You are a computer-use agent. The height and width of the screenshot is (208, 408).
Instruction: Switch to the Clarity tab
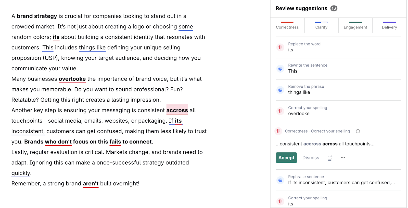[321, 25]
